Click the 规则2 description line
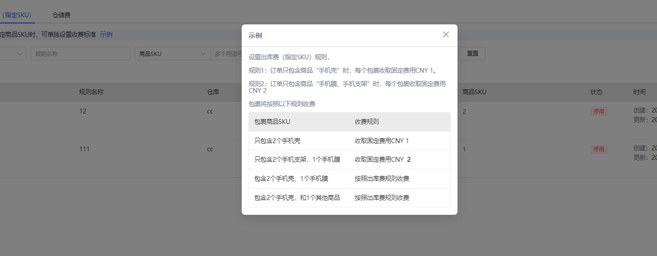657x256 pixels. point(347,87)
